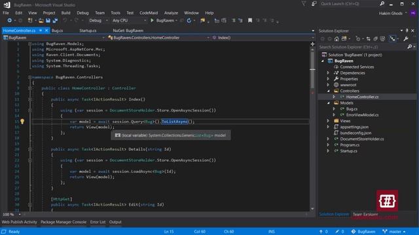Click the Home icon in Solution Explorer toolbar
419x235 pixels.
point(337,39)
